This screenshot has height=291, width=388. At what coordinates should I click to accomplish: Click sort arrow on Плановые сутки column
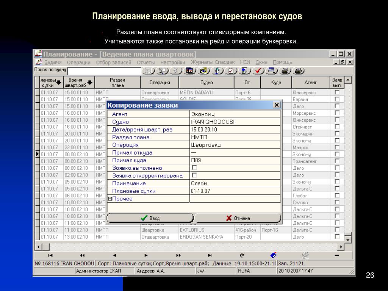point(59,83)
